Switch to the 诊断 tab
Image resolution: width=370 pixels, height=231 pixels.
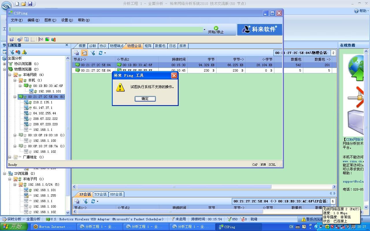click(x=92, y=46)
